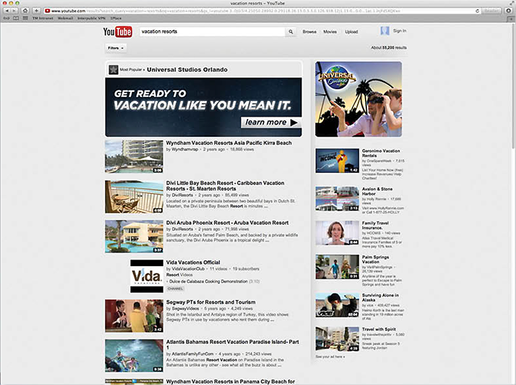
Task: Go back with the browser back arrow
Action: tap(7, 11)
